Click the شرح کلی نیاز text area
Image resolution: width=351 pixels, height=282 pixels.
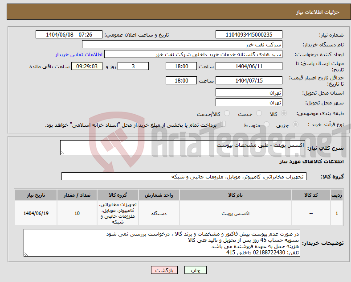pyautogui.click(x=183, y=148)
